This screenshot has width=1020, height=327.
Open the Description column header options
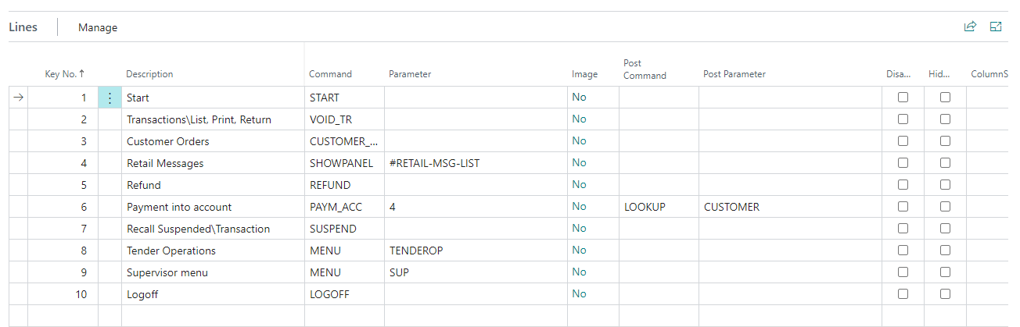coord(149,74)
